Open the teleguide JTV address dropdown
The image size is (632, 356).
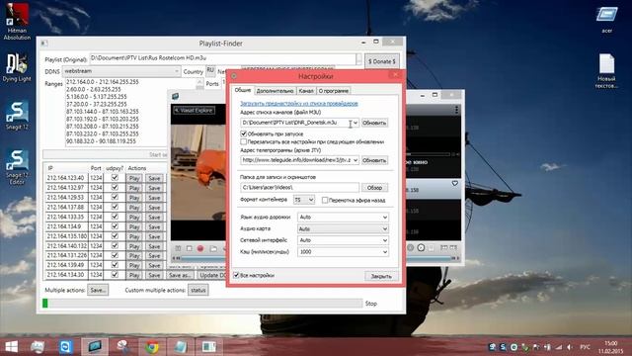355,160
